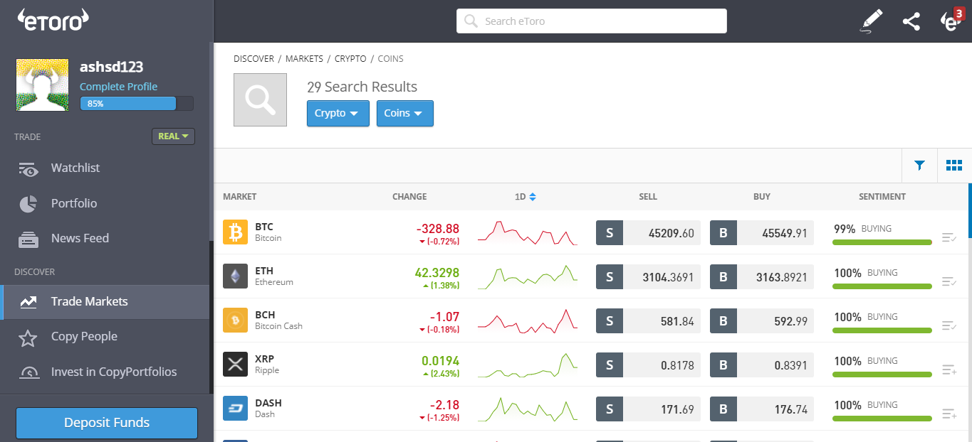The width and height of the screenshot is (972, 442).
Task: Open the write new post pencil icon
Action: click(872, 21)
